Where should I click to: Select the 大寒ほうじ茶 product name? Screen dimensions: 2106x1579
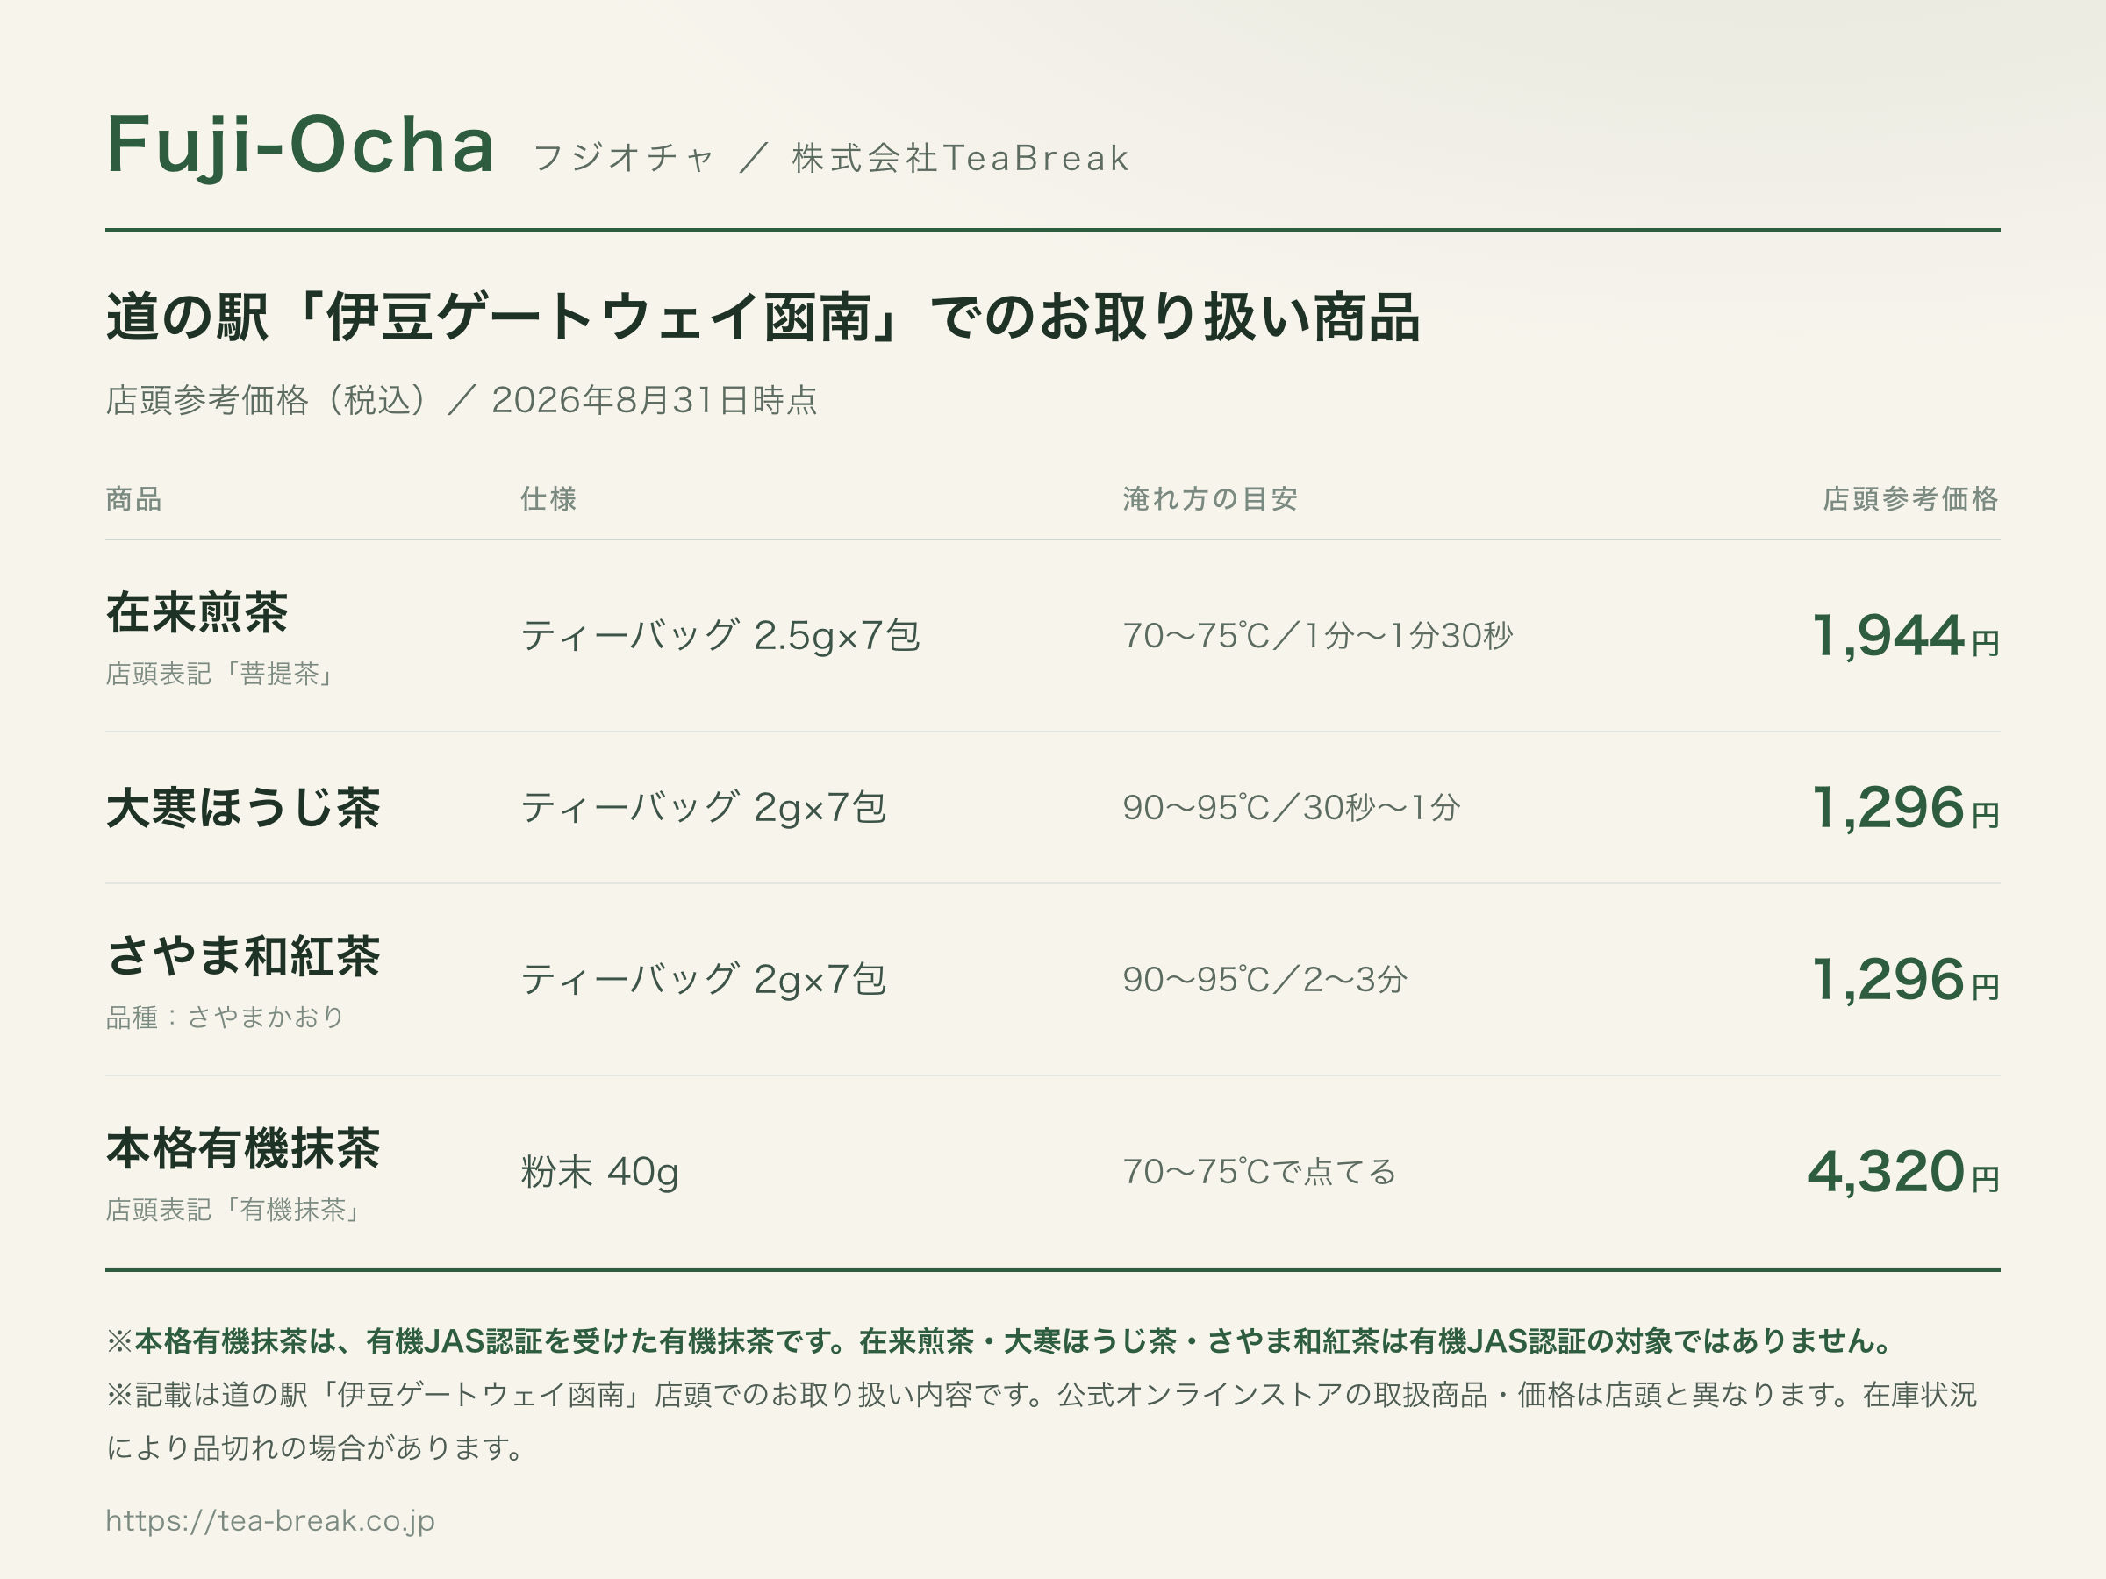(x=243, y=807)
